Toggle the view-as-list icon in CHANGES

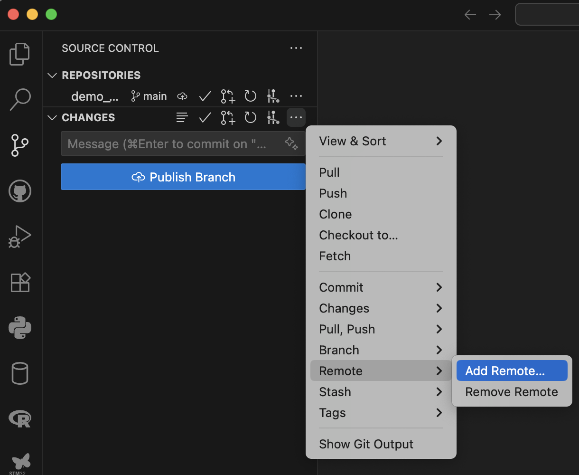coord(182,117)
